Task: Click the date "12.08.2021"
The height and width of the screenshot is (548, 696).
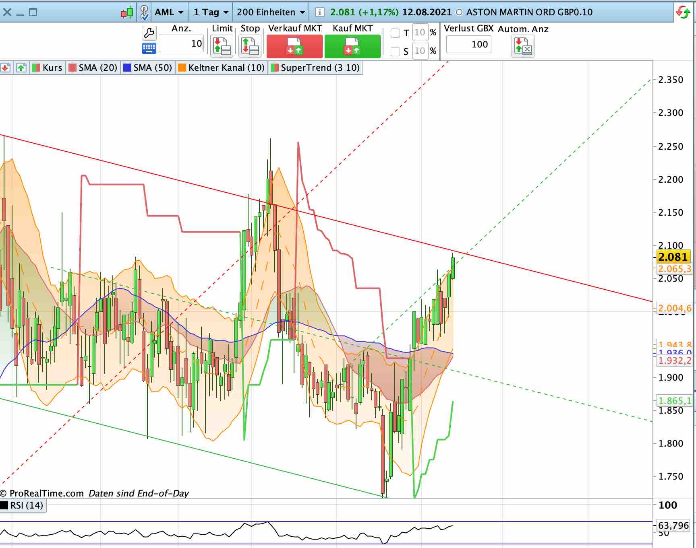Action: pyautogui.click(x=427, y=12)
